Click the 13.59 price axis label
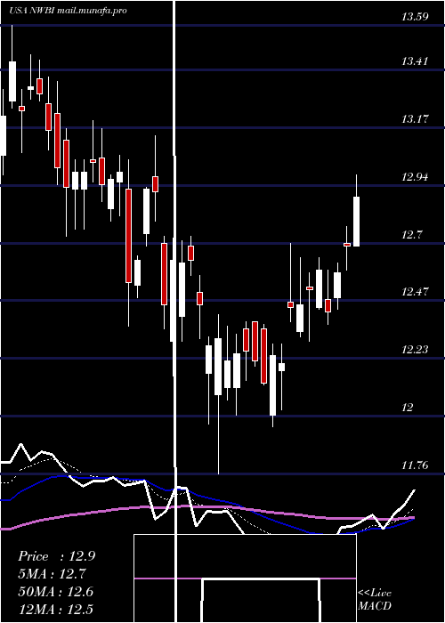The height and width of the screenshot is (623, 445). (x=416, y=17)
